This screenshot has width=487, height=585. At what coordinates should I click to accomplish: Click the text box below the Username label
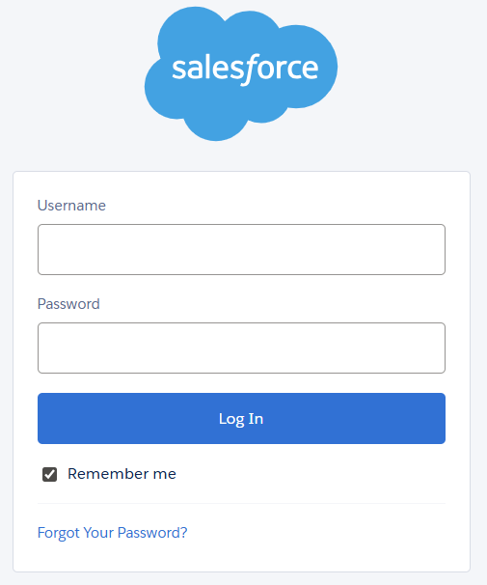tap(241, 250)
